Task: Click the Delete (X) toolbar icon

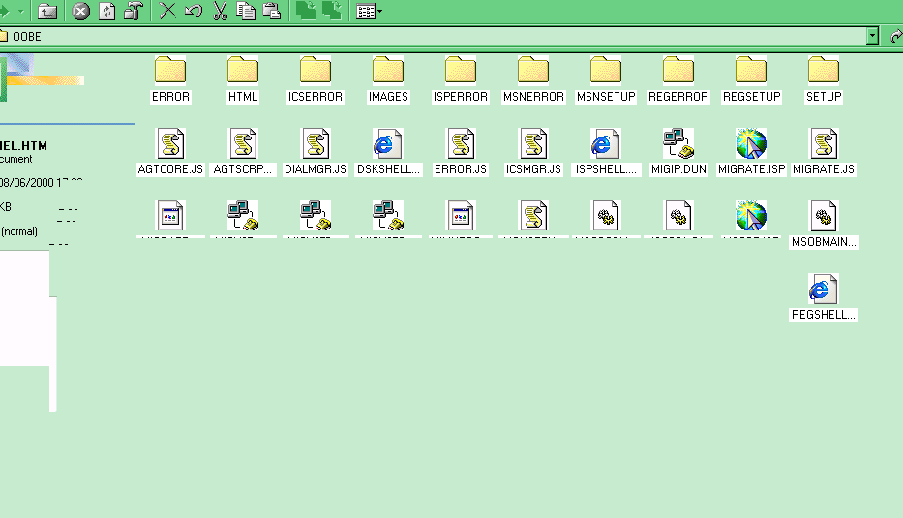Action: pos(167,12)
